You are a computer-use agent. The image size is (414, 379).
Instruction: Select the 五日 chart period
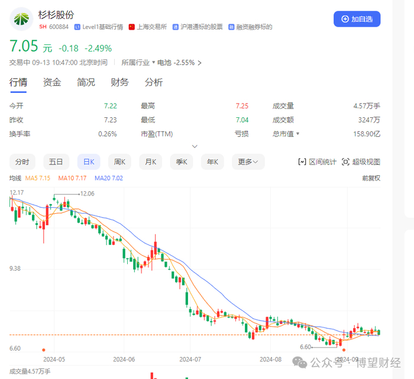click(56, 162)
